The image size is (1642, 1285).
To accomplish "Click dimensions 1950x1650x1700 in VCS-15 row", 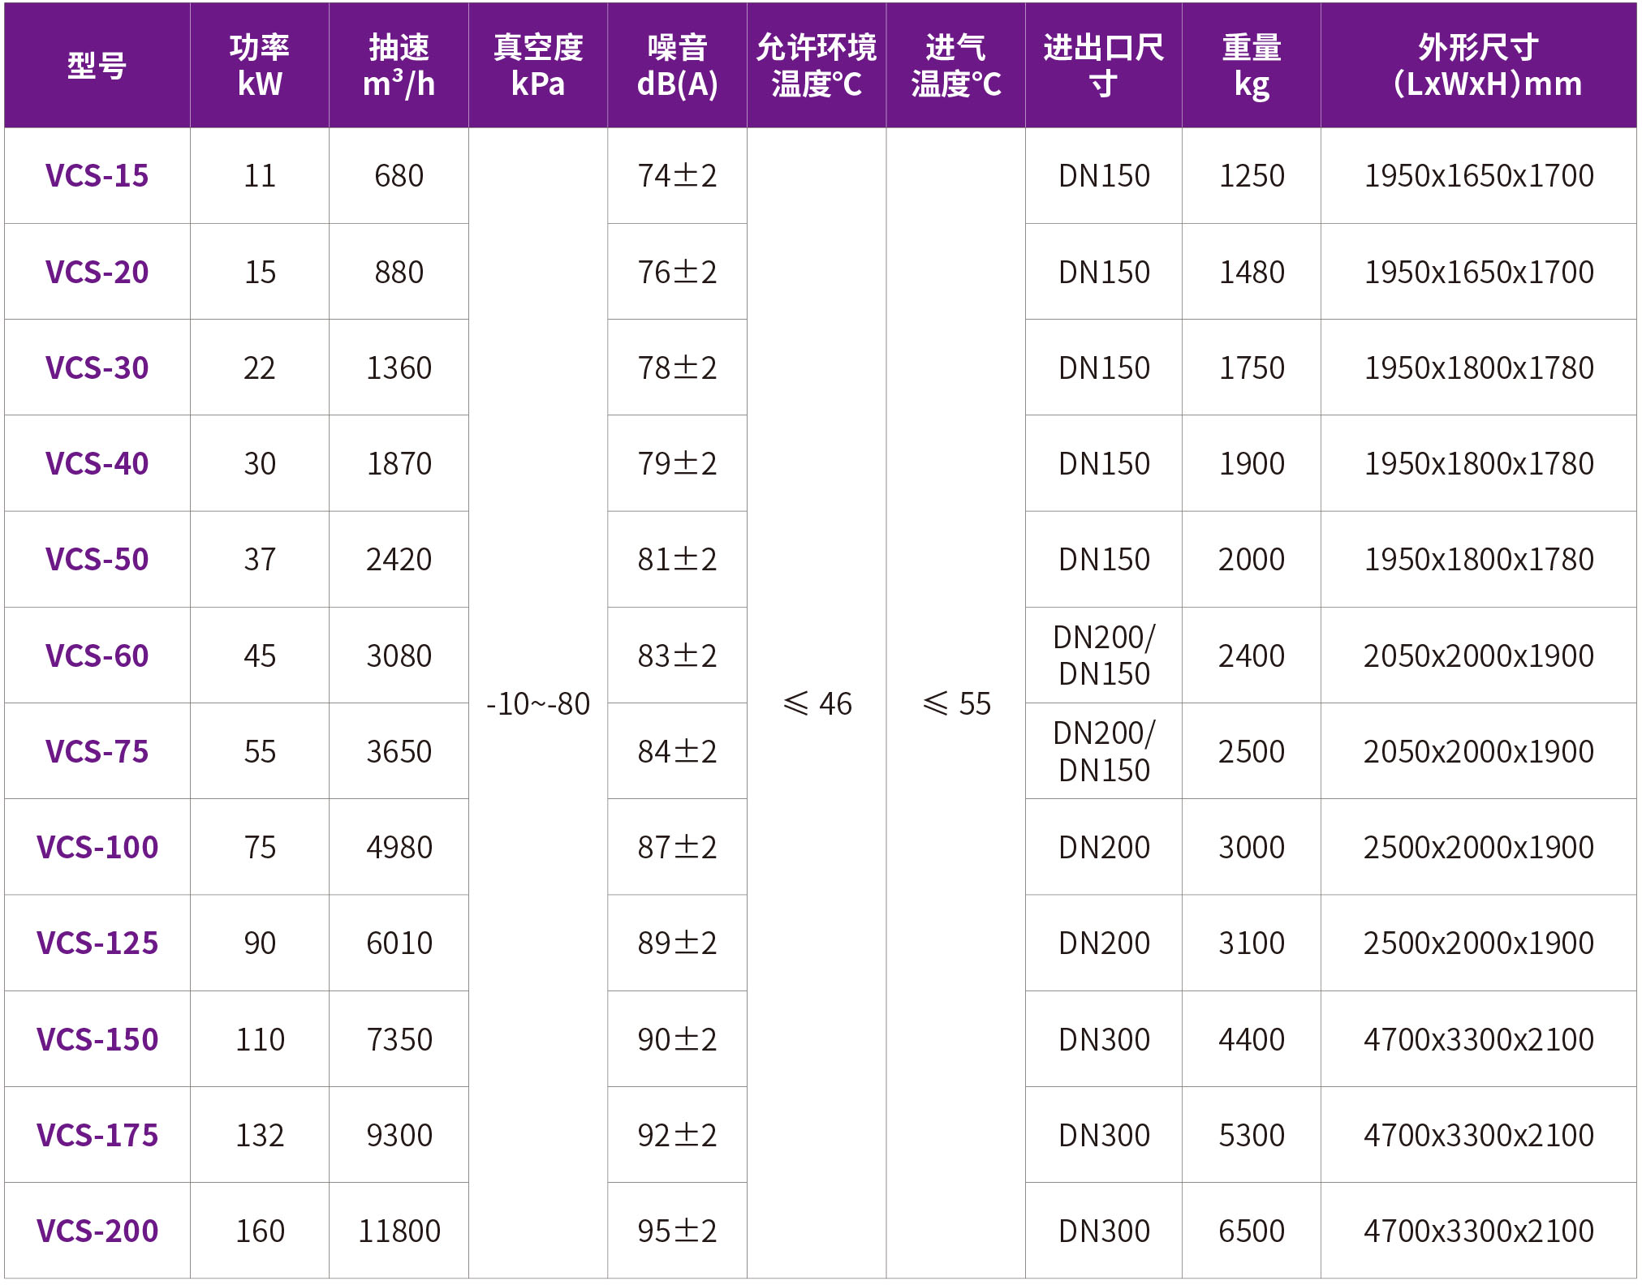I will click(x=1479, y=176).
